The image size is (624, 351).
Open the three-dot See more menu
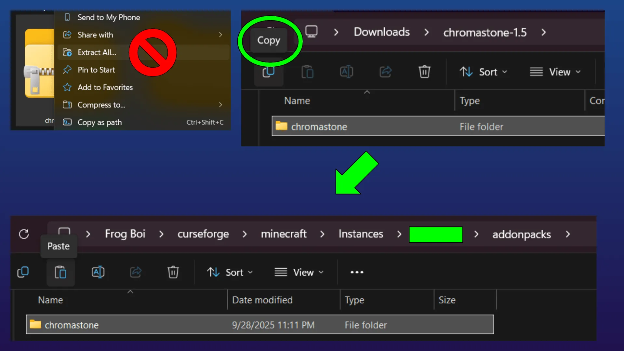tap(357, 272)
